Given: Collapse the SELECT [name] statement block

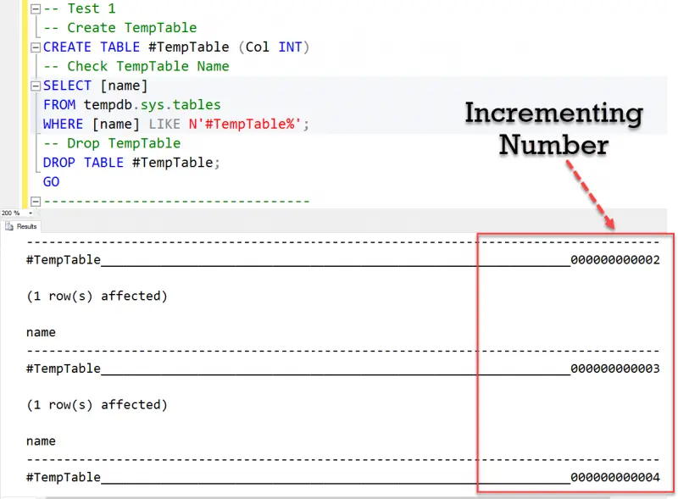Looking at the screenshot, I should coord(36,86).
